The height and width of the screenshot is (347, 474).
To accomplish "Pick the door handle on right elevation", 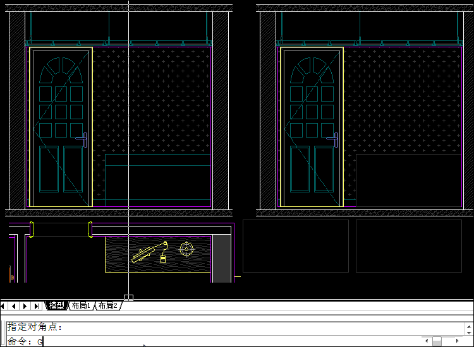I will 334,139.
